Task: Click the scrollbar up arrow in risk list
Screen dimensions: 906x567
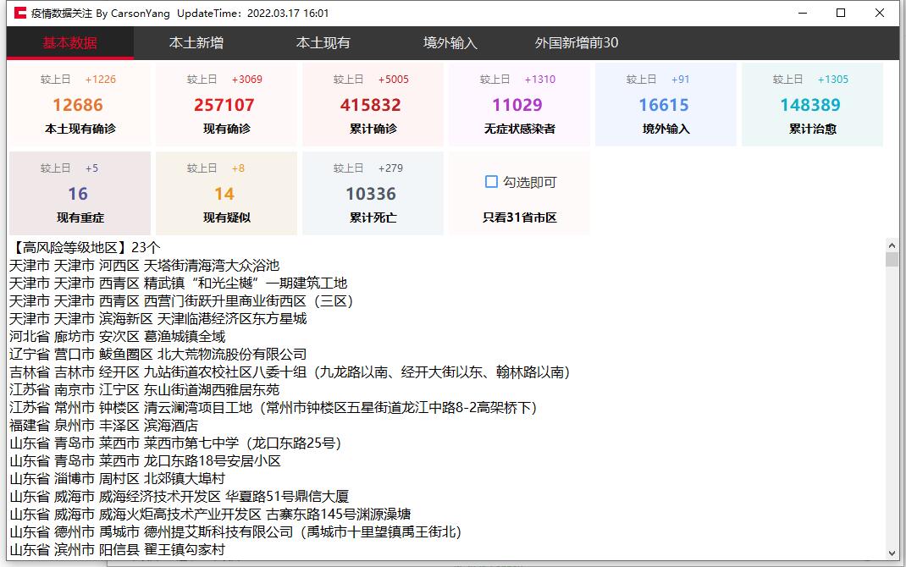Action: click(892, 245)
